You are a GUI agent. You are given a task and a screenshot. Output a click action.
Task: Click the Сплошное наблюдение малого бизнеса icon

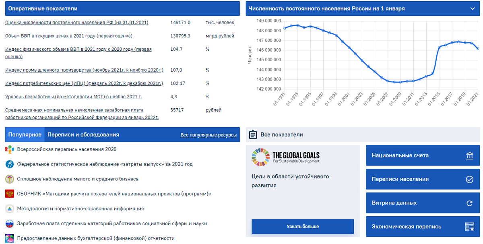click(x=10, y=179)
